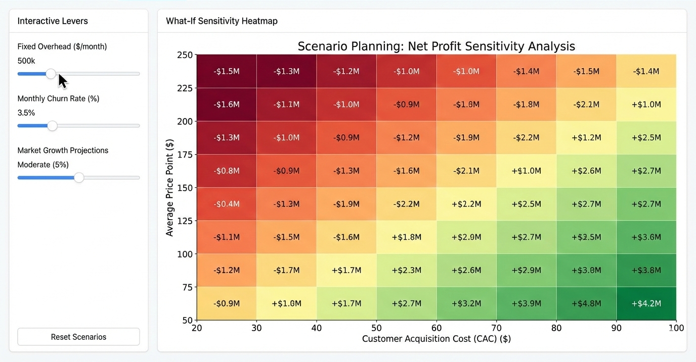The image size is (696, 362).
Task: Click the 500k overhead value label
Action: 26,61
